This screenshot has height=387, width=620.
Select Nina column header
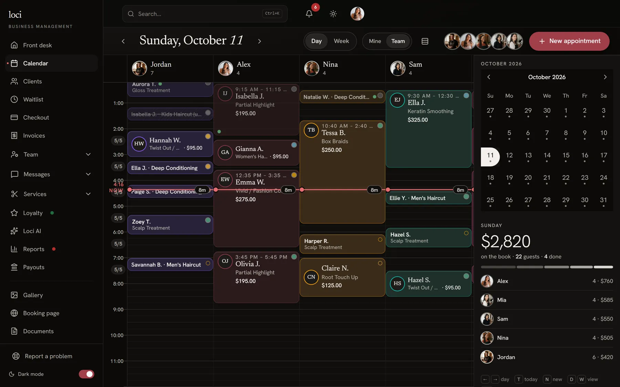click(342, 68)
